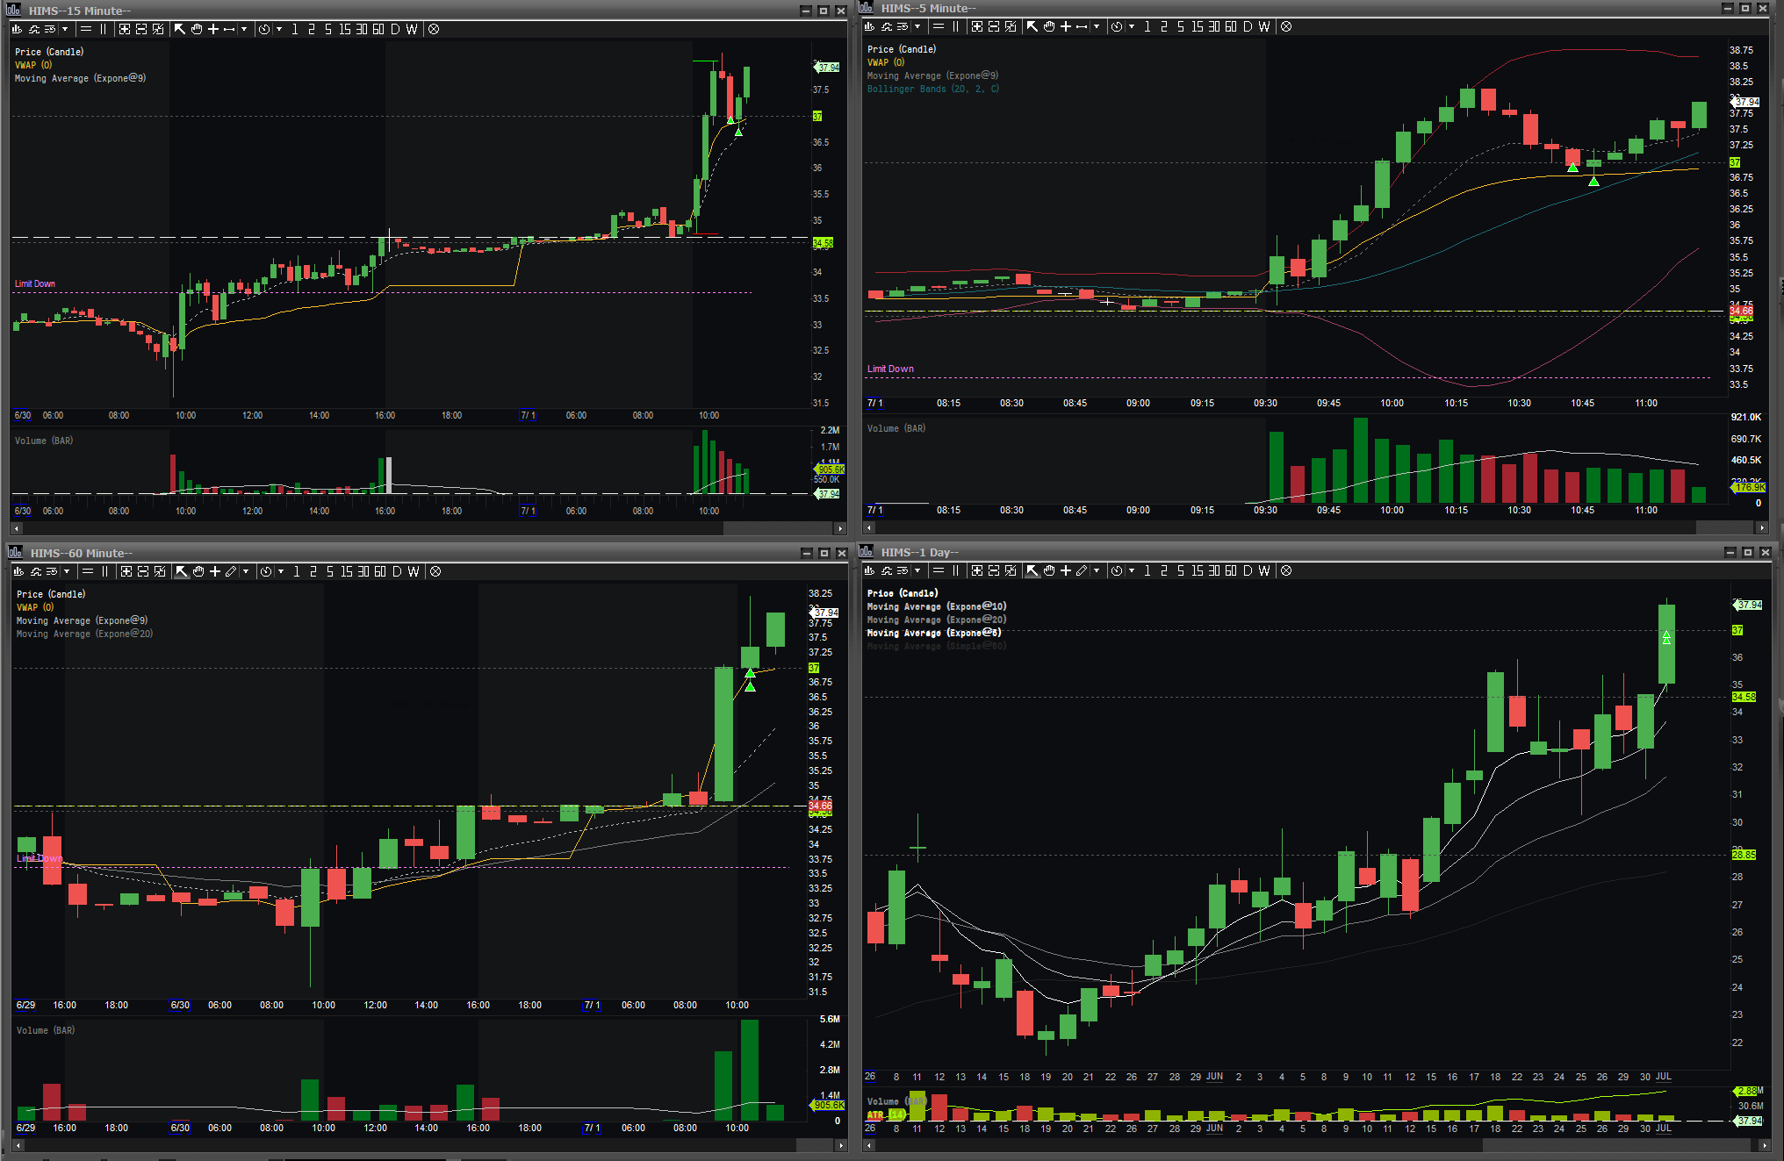This screenshot has width=1784, height=1161.
Task: Select measure line tool in 5 Minute chart
Action: (1083, 26)
